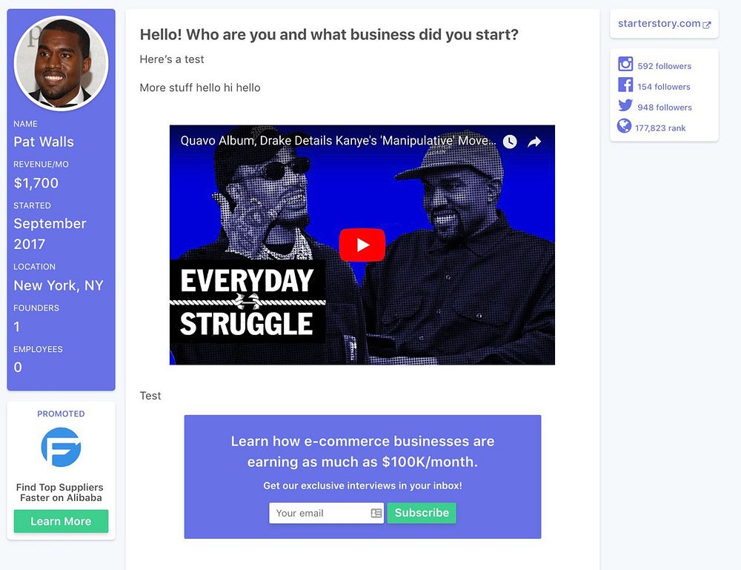Click the Watch Later clock icon on video

510,142
